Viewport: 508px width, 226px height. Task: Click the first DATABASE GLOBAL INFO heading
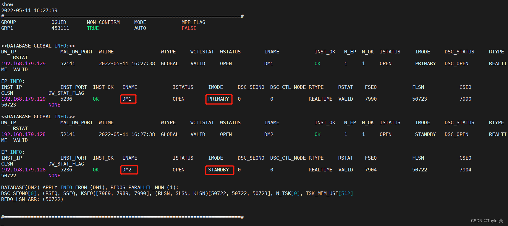(x=38, y=46)
